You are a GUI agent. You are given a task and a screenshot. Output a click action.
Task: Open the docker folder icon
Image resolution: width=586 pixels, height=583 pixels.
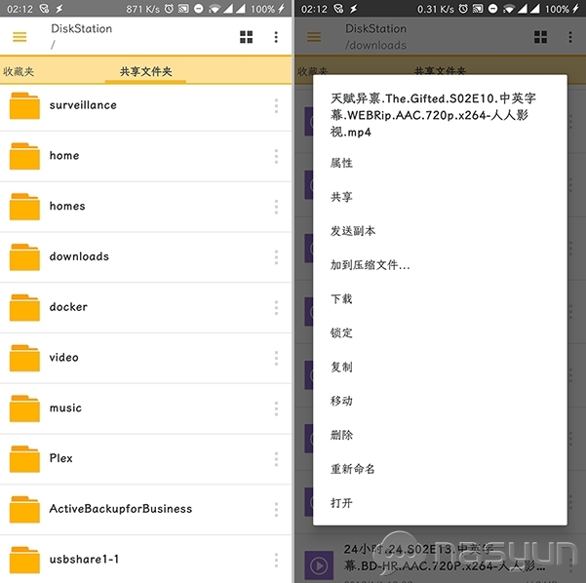[24, 307]
